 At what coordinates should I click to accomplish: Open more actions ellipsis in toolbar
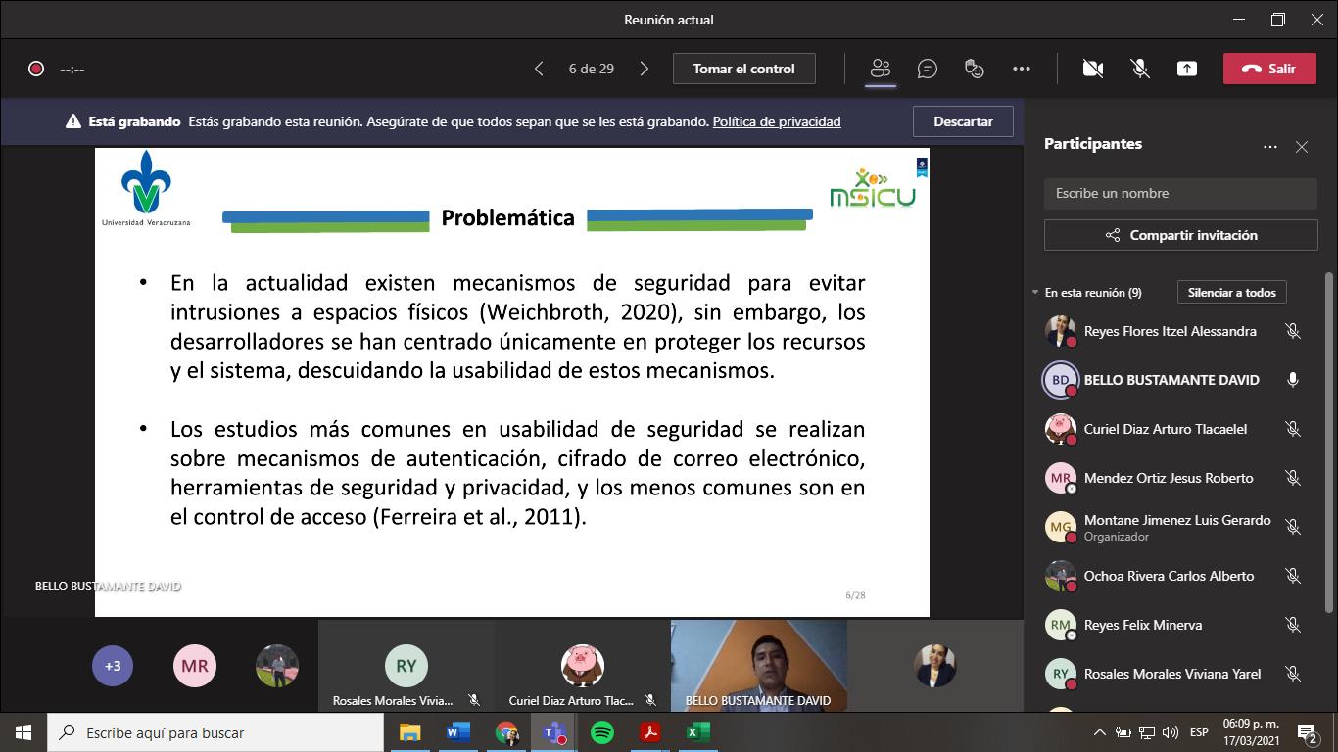[x=1022, y=69]
